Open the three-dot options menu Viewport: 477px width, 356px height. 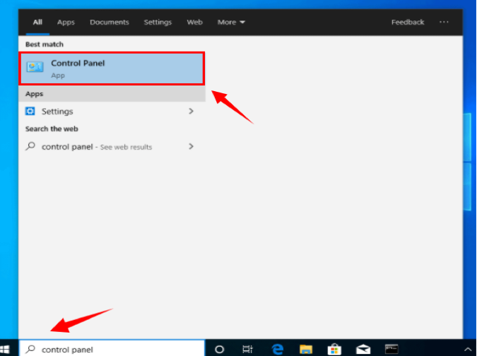tap(444, 22)
